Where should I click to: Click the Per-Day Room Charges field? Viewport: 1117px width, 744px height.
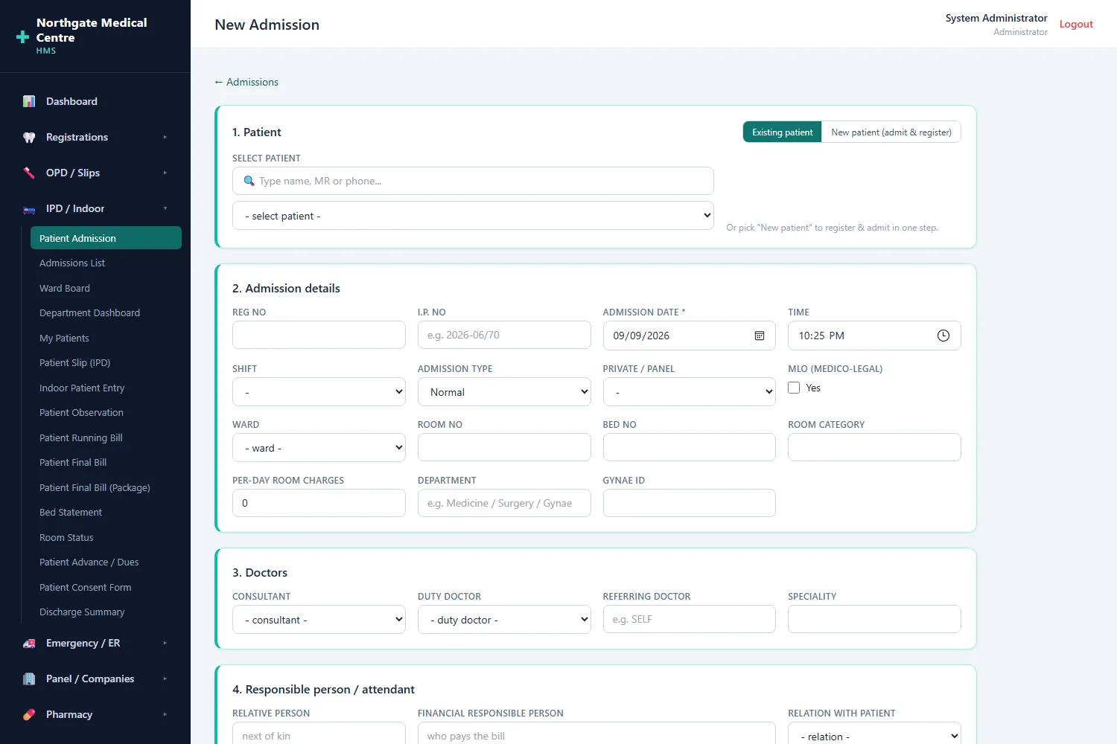tap(319, 503)
